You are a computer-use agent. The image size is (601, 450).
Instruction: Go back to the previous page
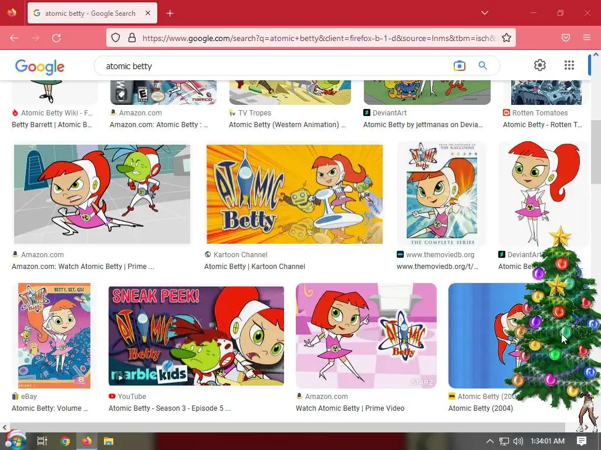pyautogui.click(x=14, y=38)
